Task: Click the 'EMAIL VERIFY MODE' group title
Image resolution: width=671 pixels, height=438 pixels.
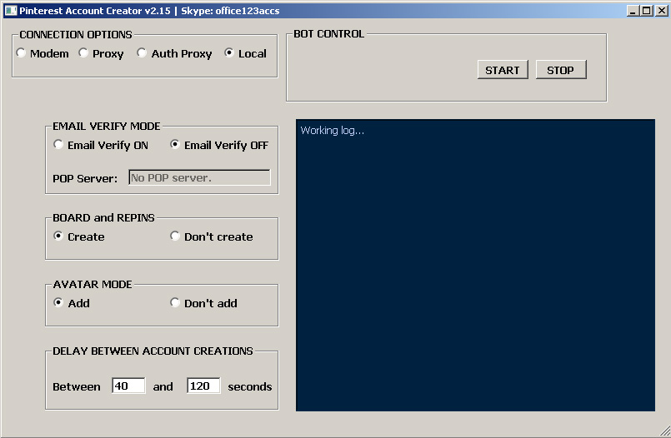Action: click(x=107, y=126)
